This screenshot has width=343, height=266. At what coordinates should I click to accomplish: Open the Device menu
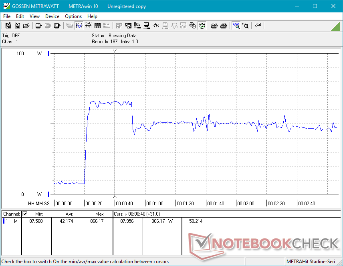52,16
